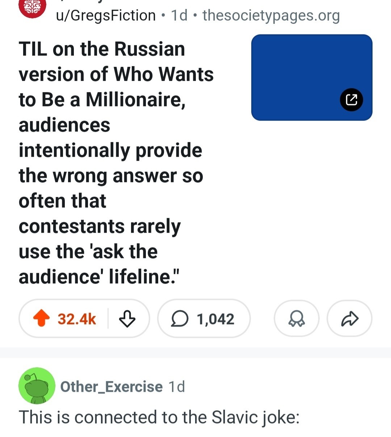This screenshot has width=391, height=437.
Task: Open u/GregsFiction's profile
Action: pyautogui.click(x=105, y=16)
